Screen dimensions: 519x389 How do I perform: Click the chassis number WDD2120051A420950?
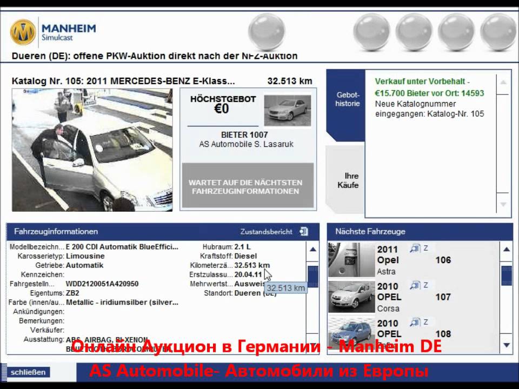pyautogui.click(x=102, y=284)
